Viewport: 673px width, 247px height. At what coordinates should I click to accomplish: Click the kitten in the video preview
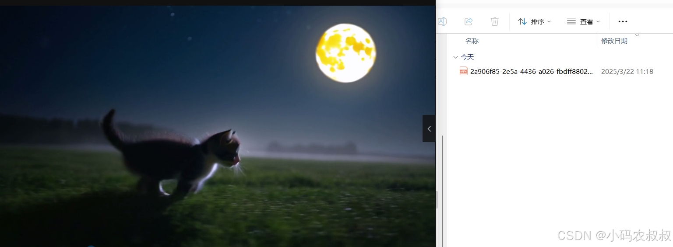click(173, 155)
